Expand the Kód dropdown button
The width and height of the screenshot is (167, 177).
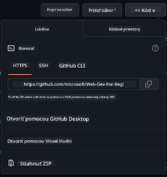coord(146,10)
